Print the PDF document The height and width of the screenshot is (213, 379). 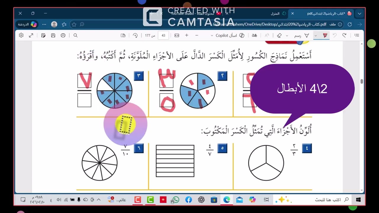[x=63, y=35]
